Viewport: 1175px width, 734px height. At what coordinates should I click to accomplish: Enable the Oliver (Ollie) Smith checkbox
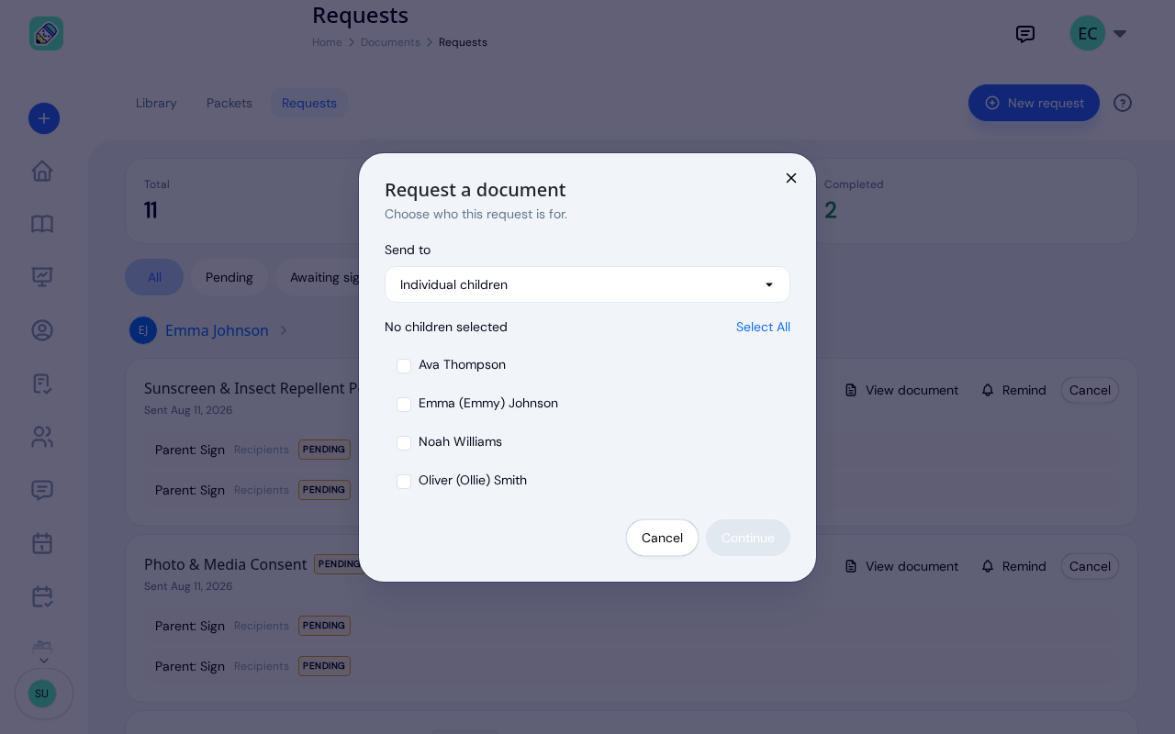point(404,482)
